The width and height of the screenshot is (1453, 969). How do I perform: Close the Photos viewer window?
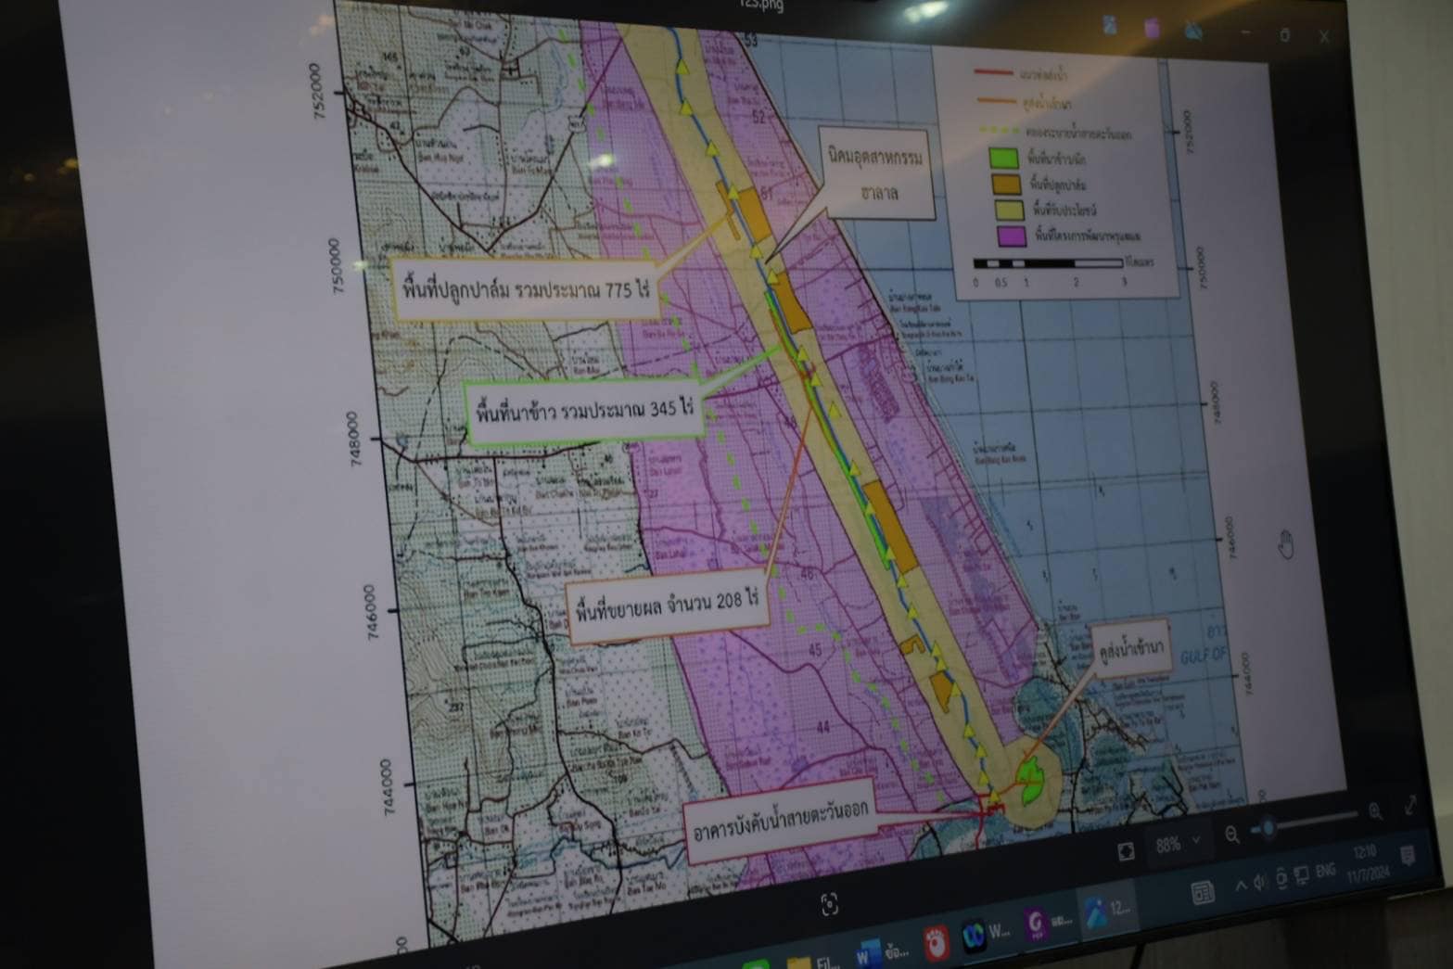click(1324, 37)
